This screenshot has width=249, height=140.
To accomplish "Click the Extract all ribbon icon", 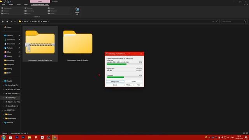I will [x=77, y=11].
